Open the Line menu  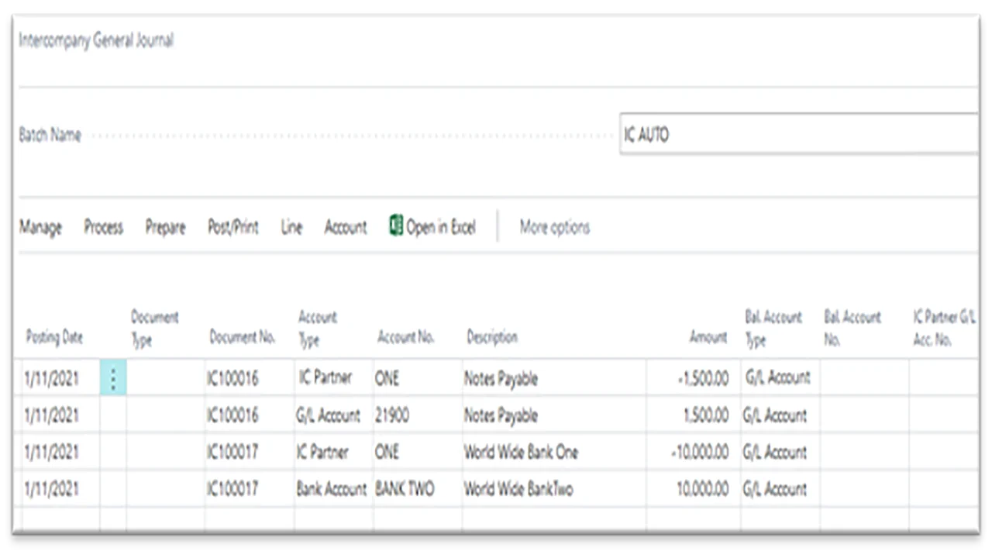click(291, 228)
